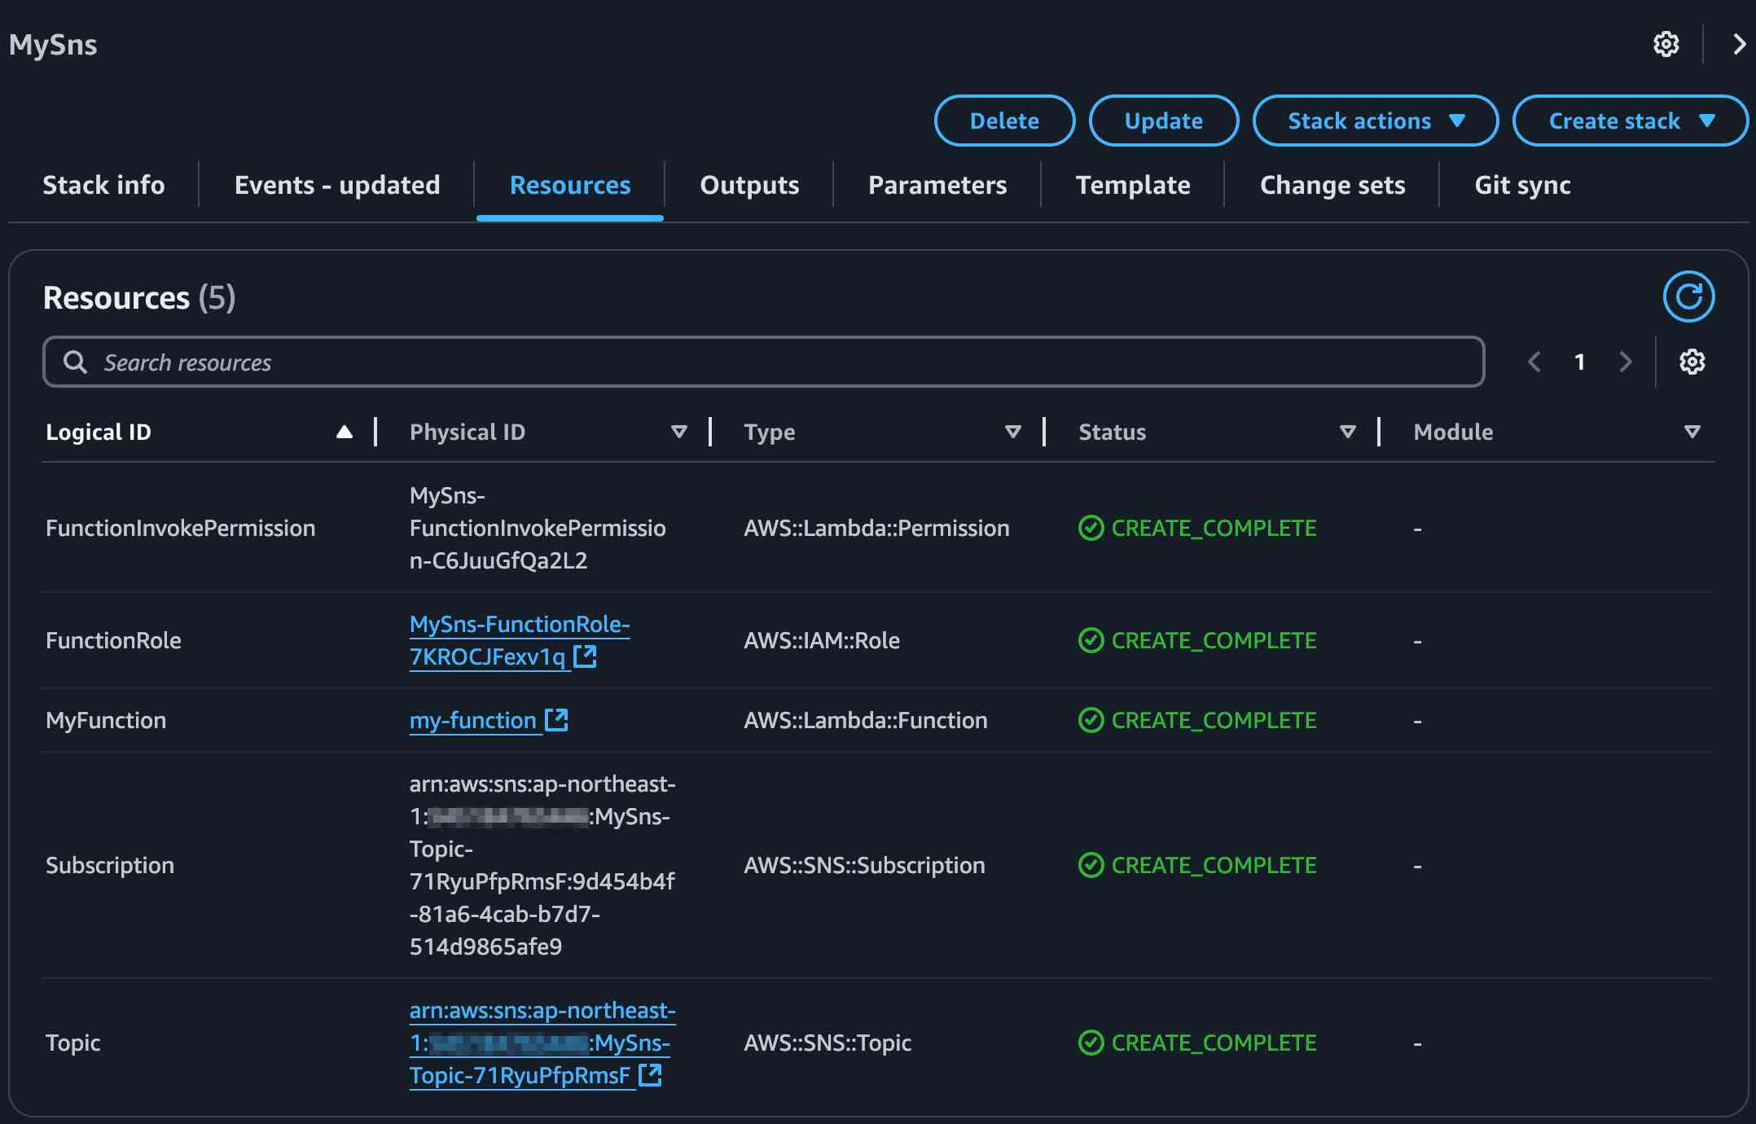Go to previous resources page arrow
Screen dimensions: 1756x1124
click(x=1534, y=362)
